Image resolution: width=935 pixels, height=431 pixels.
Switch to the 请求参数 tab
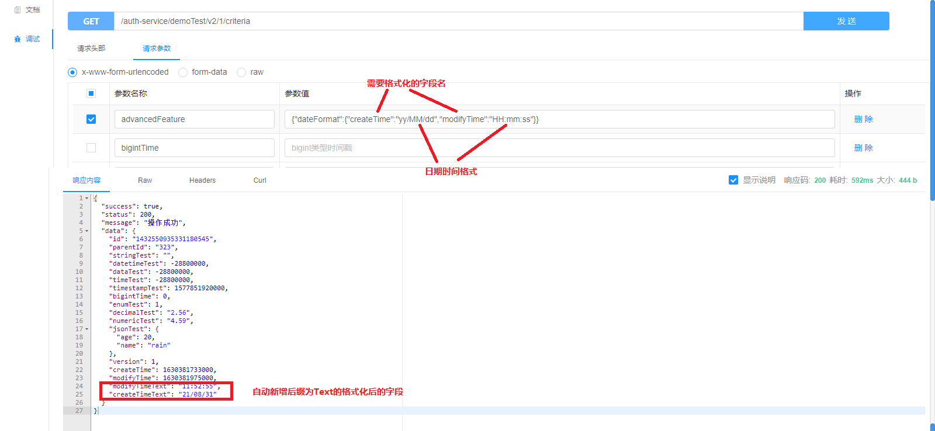(157, 48)
